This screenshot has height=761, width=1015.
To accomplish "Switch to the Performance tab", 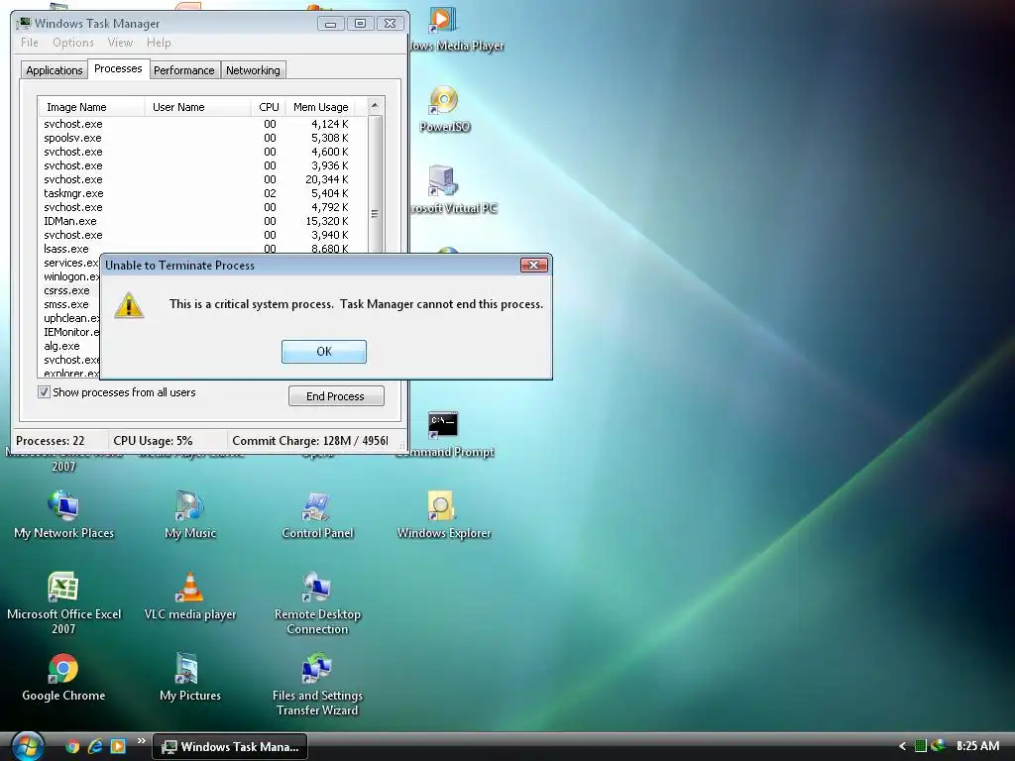I will click(x=183, y=70).
